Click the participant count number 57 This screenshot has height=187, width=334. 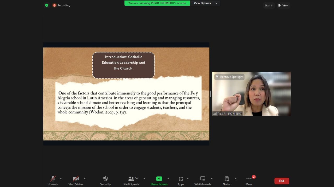(x=137, y=178)
